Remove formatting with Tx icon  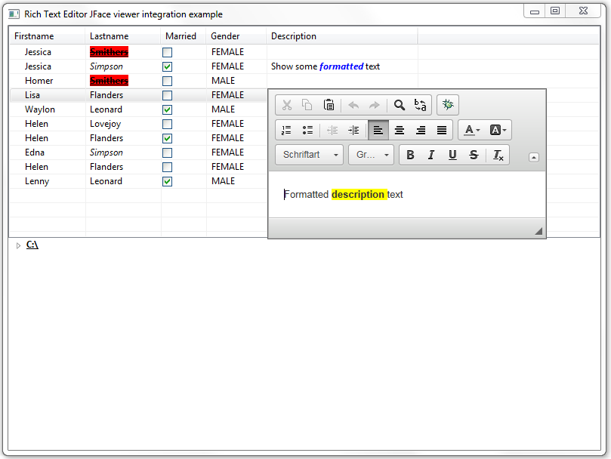pos(498,155)
